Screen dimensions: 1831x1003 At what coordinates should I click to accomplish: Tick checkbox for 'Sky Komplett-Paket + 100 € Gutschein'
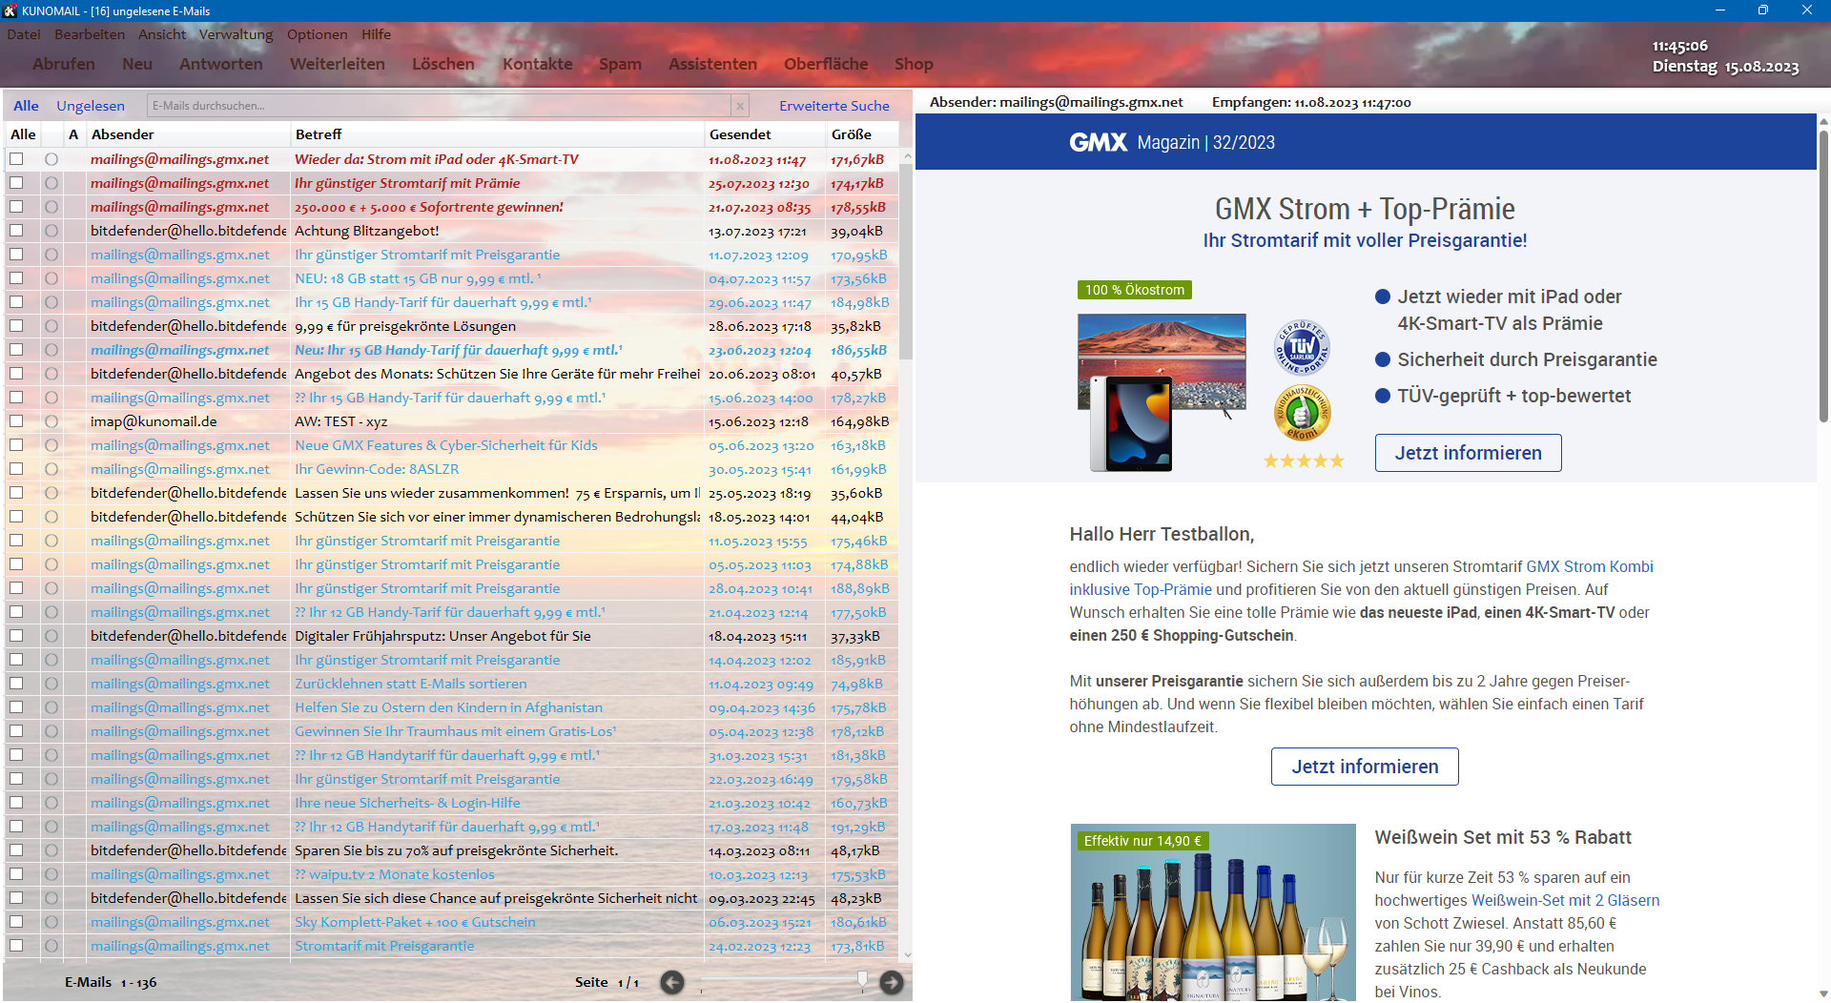pyautogui.click(x=16, y=922)
